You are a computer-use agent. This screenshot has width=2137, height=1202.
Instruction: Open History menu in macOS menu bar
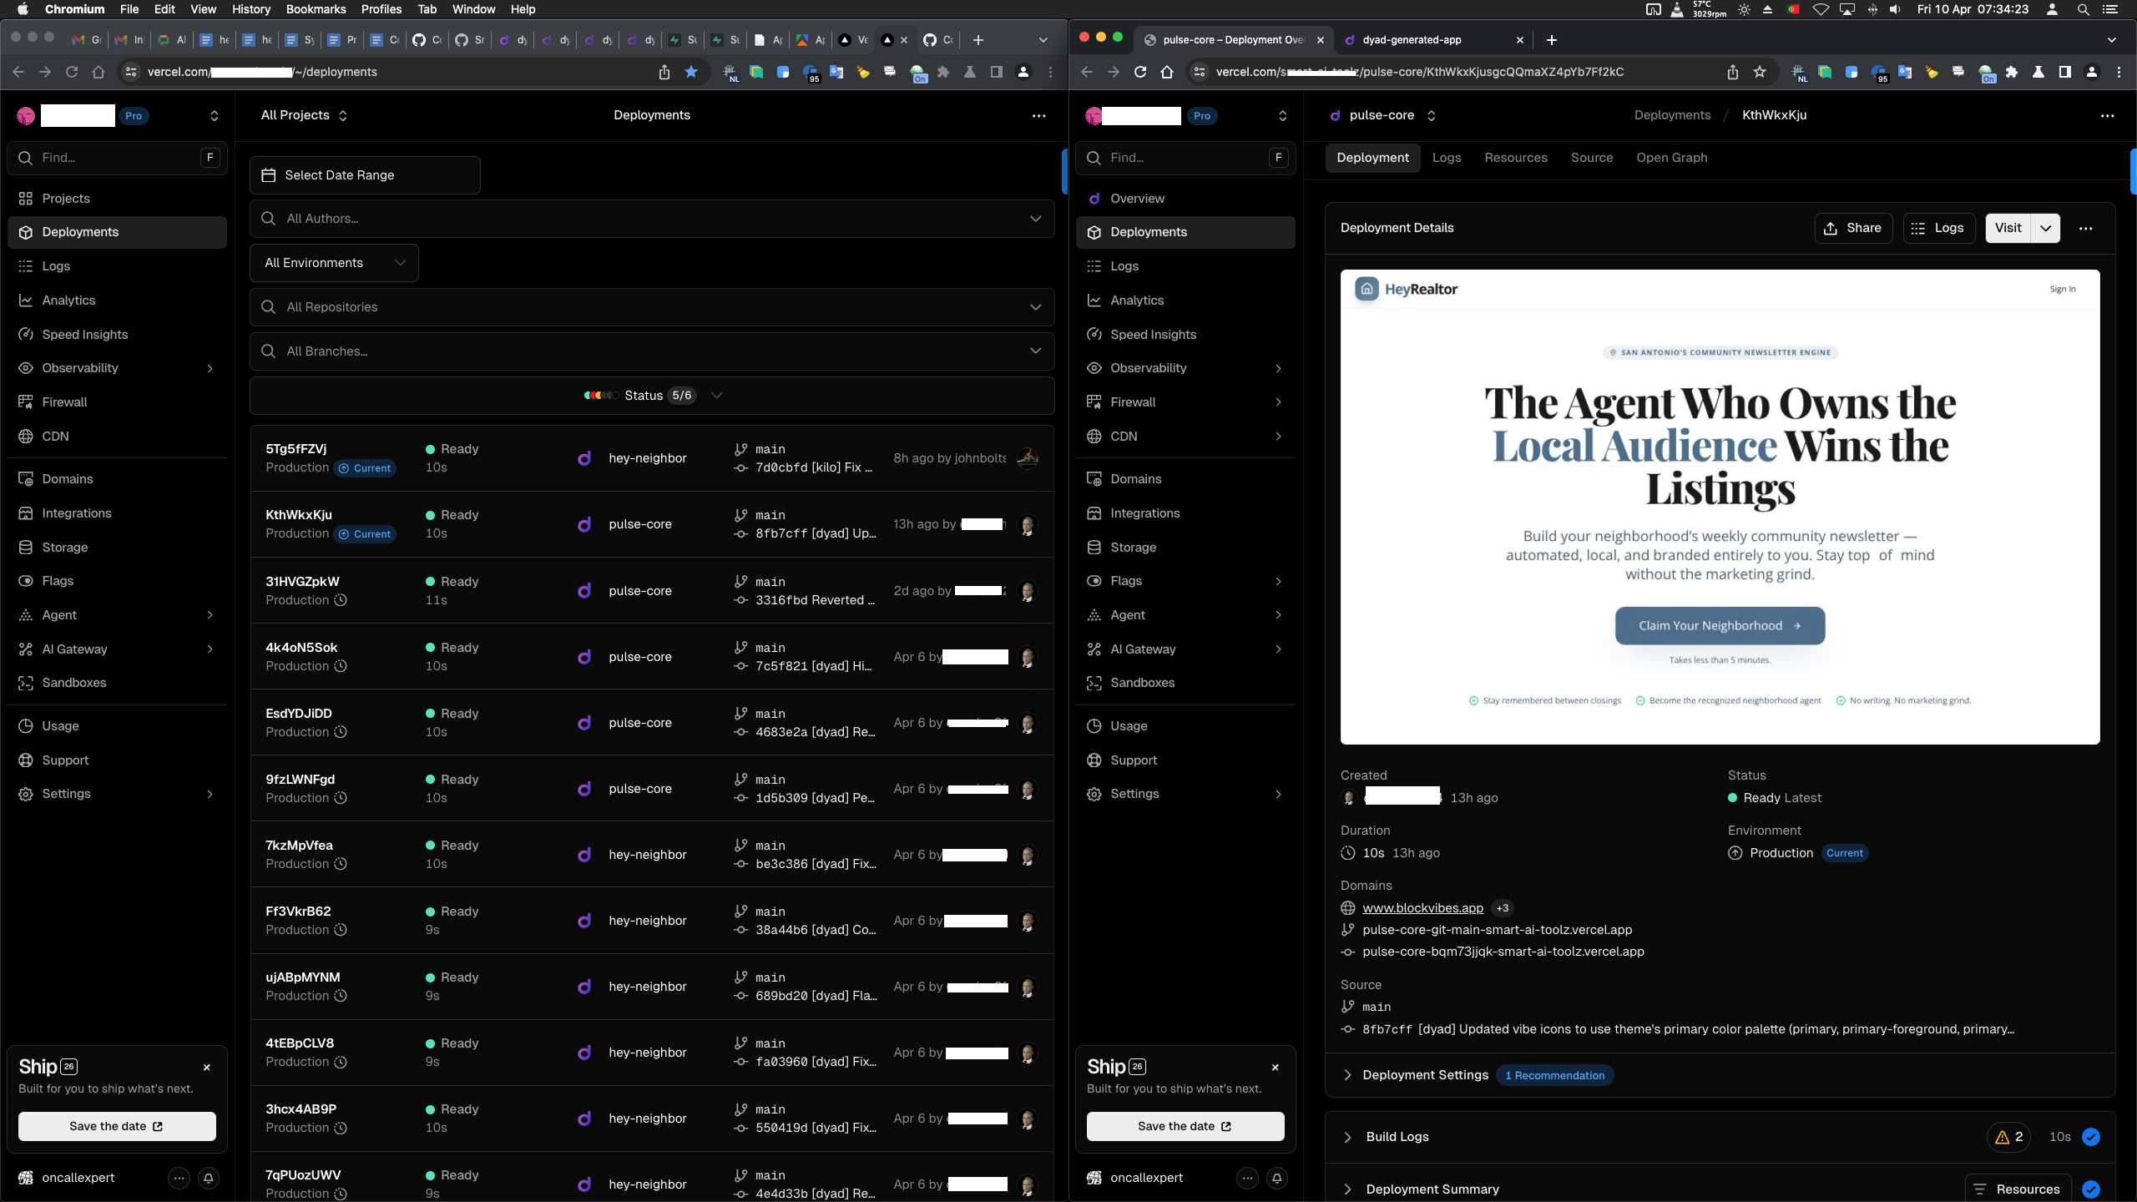tap(251, 9)
